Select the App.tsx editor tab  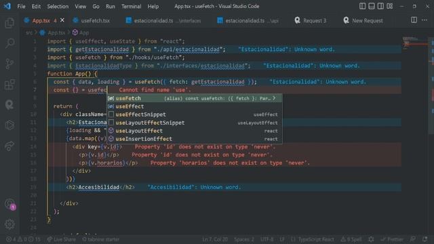(x=41, y=20)
